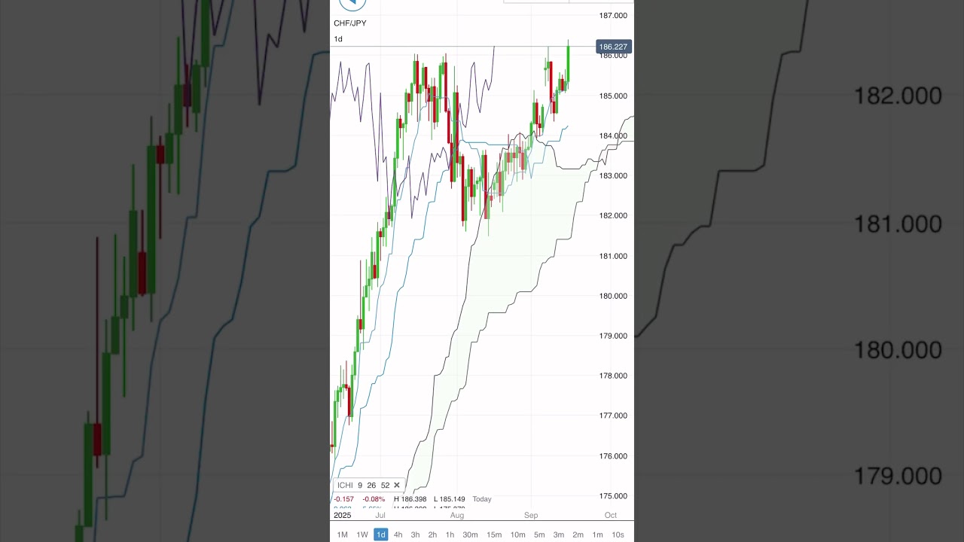Select the highlighted 1d timeframe

coord(381,534)
